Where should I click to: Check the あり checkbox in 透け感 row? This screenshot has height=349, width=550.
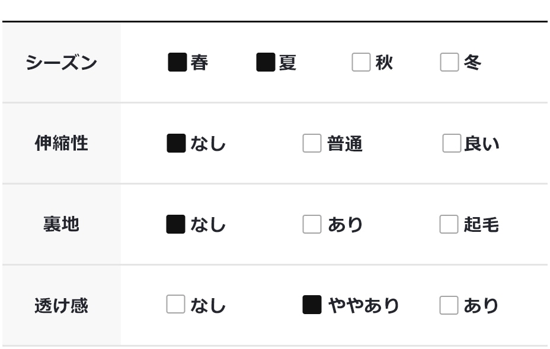(x=449, y=305)
